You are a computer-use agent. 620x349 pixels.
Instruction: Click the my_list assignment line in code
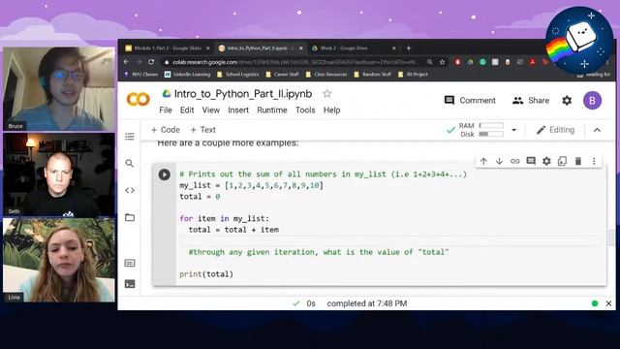click(251, 185)
